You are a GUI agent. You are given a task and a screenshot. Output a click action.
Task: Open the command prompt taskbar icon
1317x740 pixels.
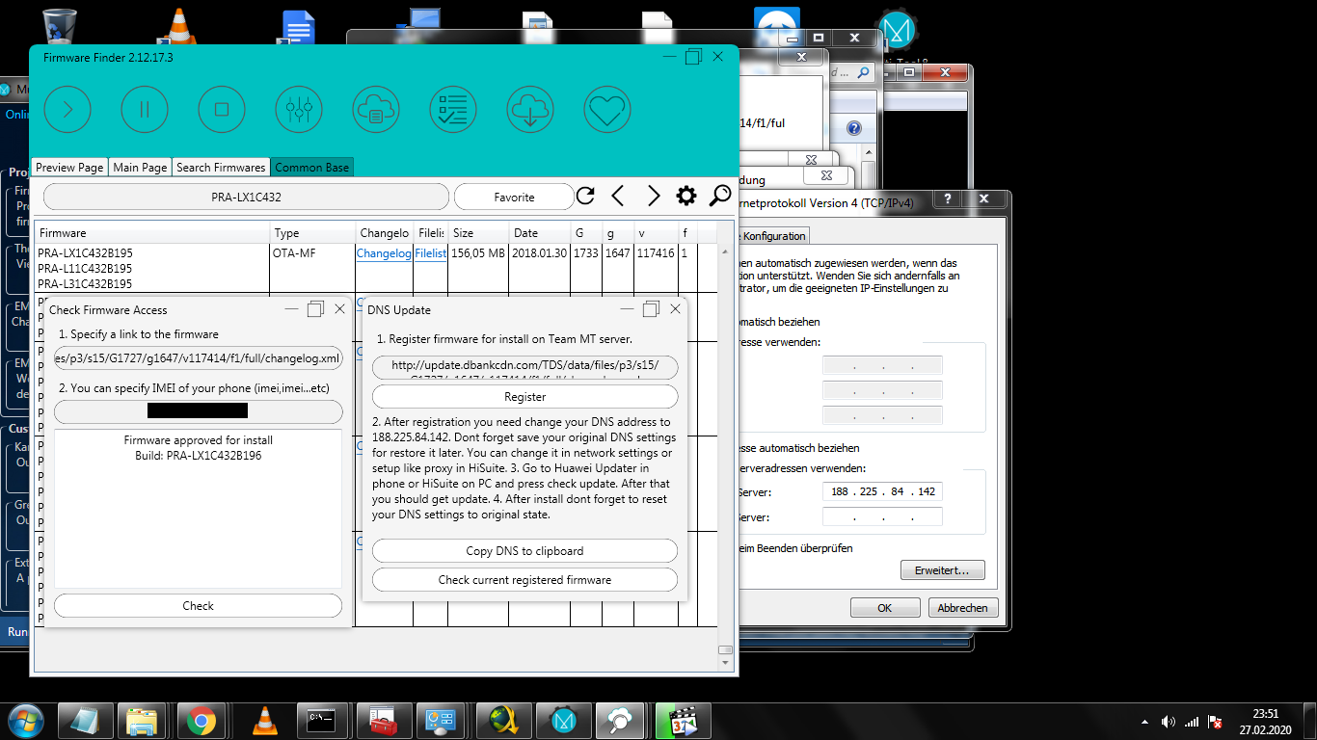[x=321, y=720]
